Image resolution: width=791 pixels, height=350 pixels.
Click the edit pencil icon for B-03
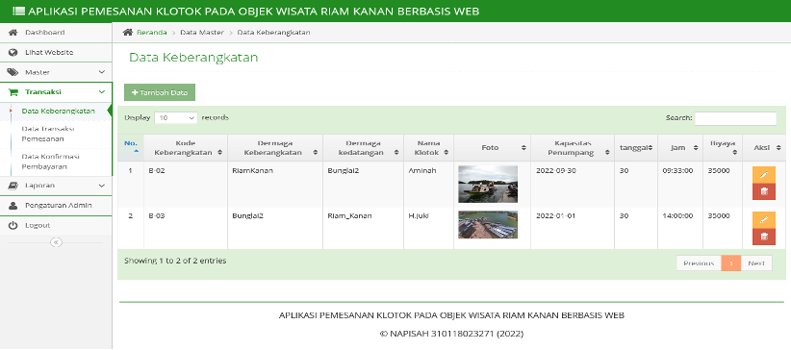764,220
